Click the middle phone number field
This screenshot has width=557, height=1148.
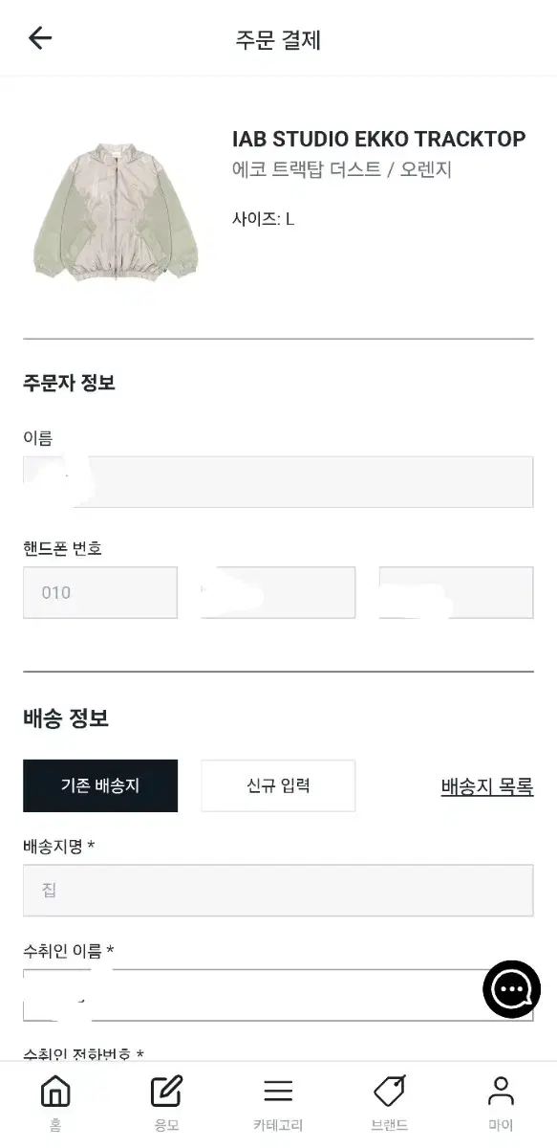click(x=278, y=592)
